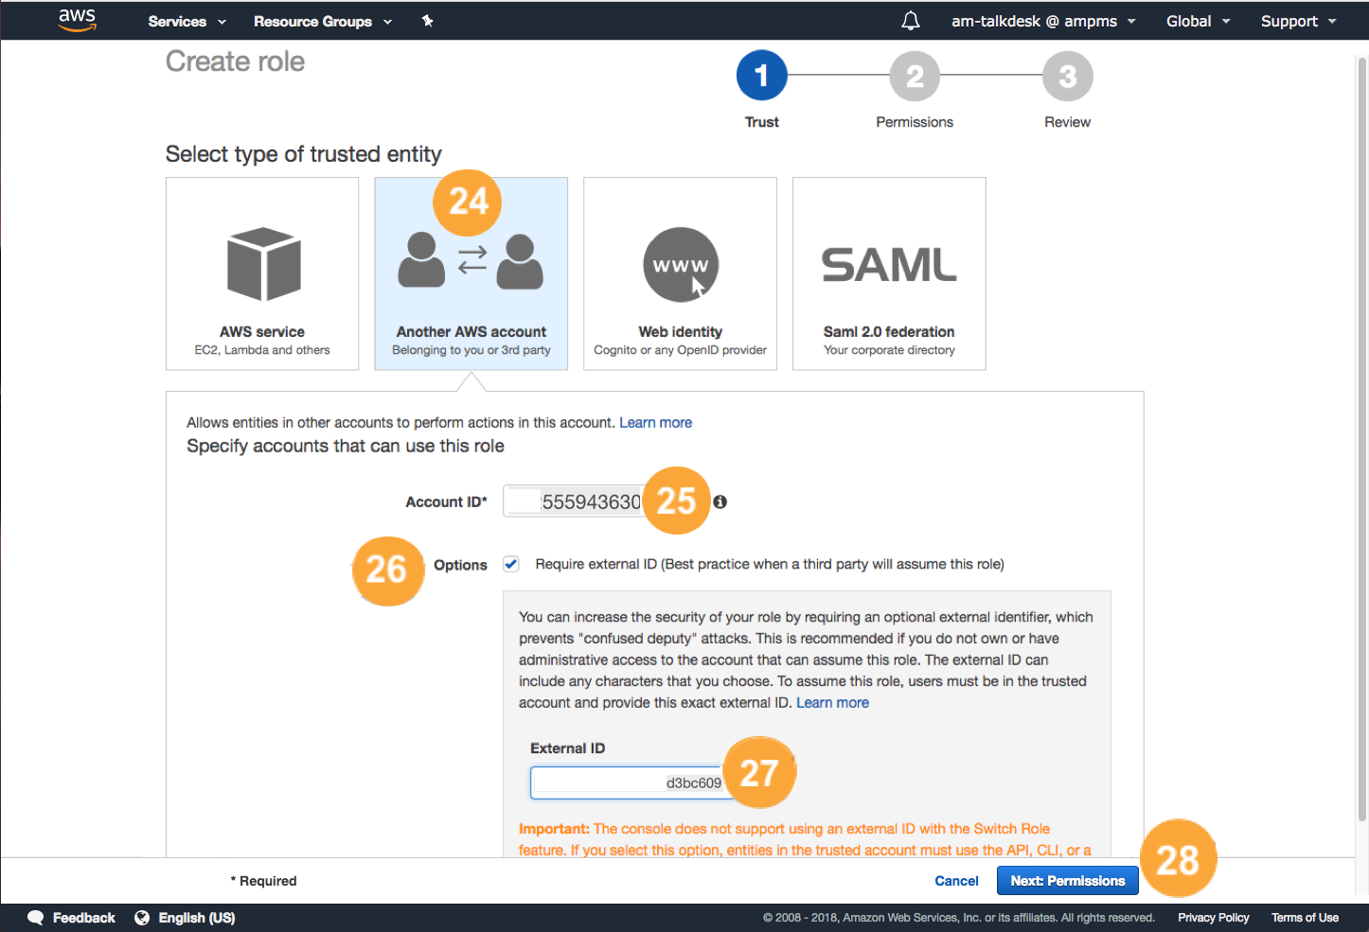Image resolution: width=1369 pixels, height=932 pixels.
Task: Click the SAML logo icon
Action: pos(889,265)
